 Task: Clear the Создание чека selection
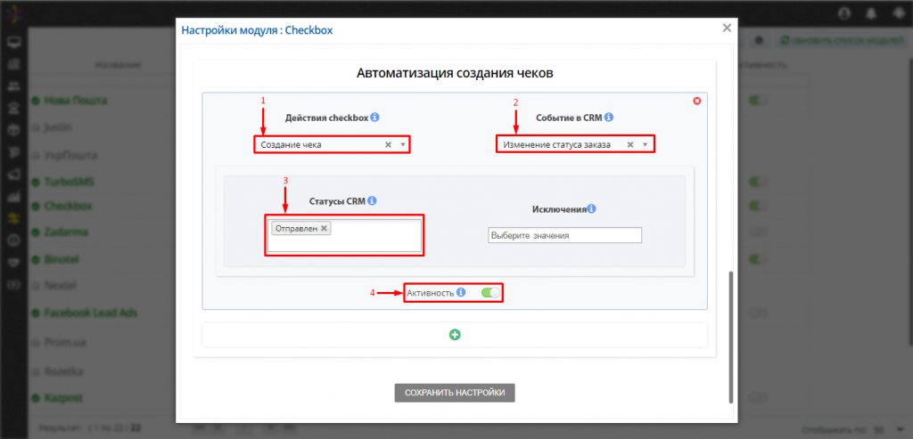(x=388, y=145)
